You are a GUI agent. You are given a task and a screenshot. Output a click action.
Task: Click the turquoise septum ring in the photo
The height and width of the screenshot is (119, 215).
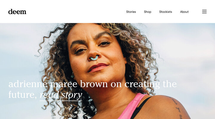coord(94,58)
